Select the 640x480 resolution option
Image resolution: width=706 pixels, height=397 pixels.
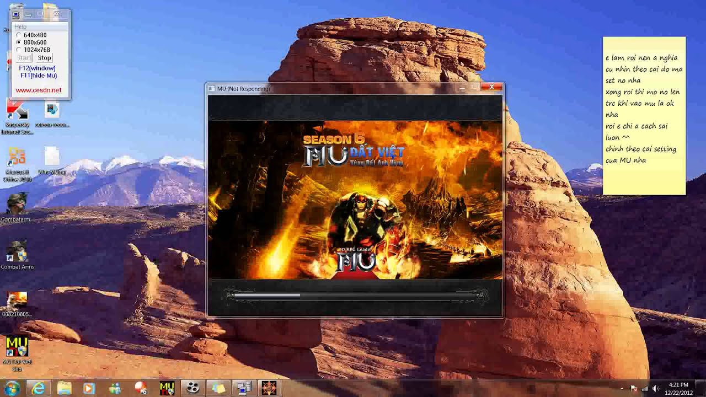[x=31, y=35]
